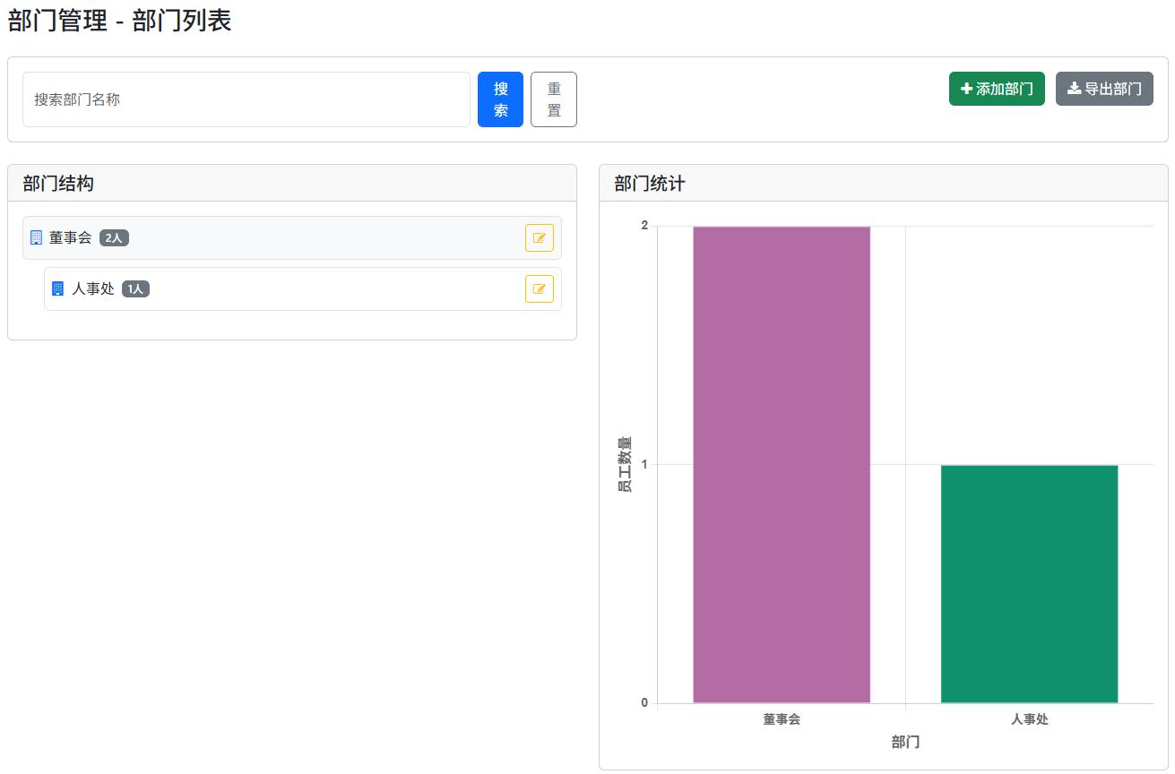Click the 2人 badge next to 董事会
This screenshot has width=1175, height=774.
tap(115, 238)
